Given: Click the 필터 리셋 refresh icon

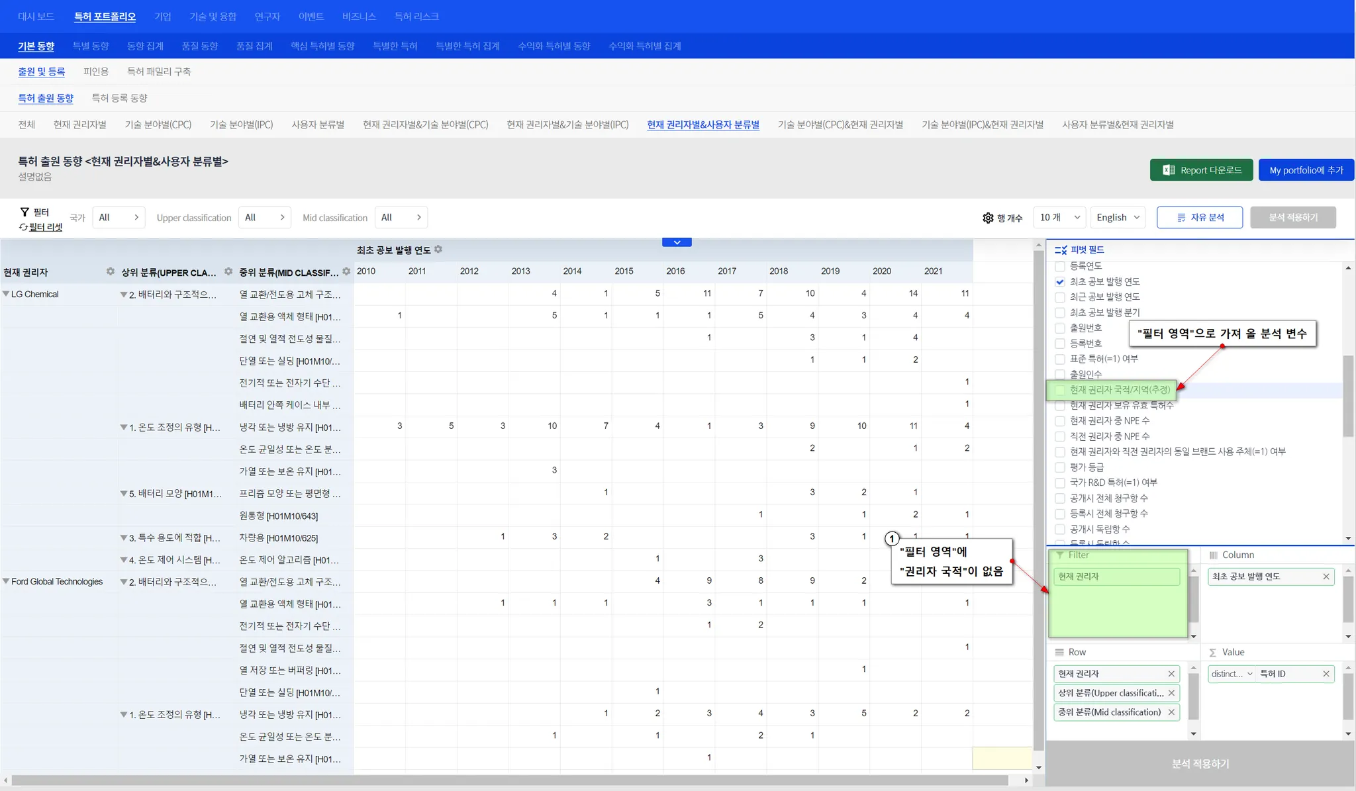Looking at the screenshot, I should tap(23, 227).
